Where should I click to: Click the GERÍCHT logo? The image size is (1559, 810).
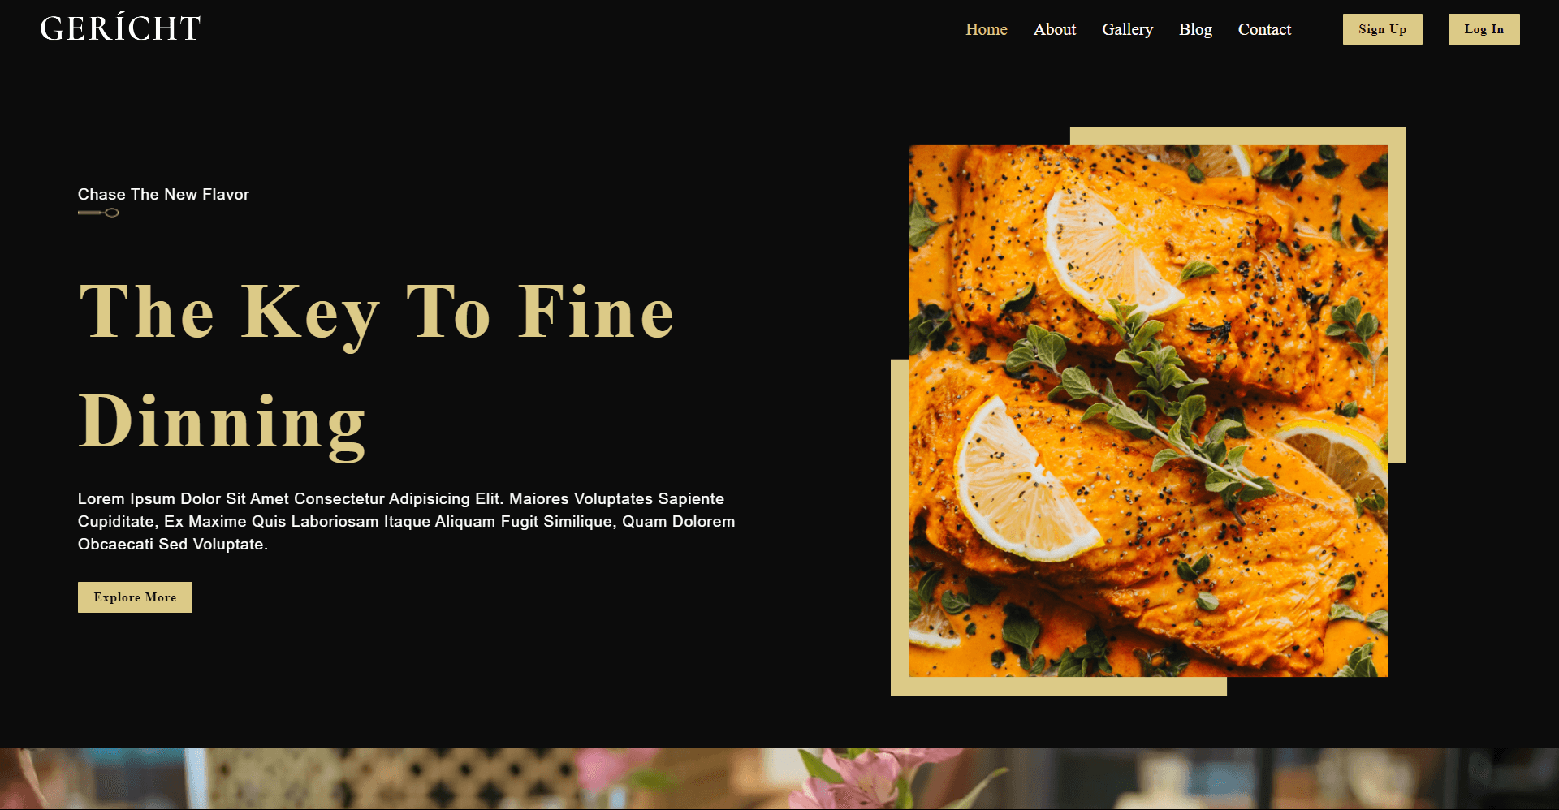(x=120, y=28)
